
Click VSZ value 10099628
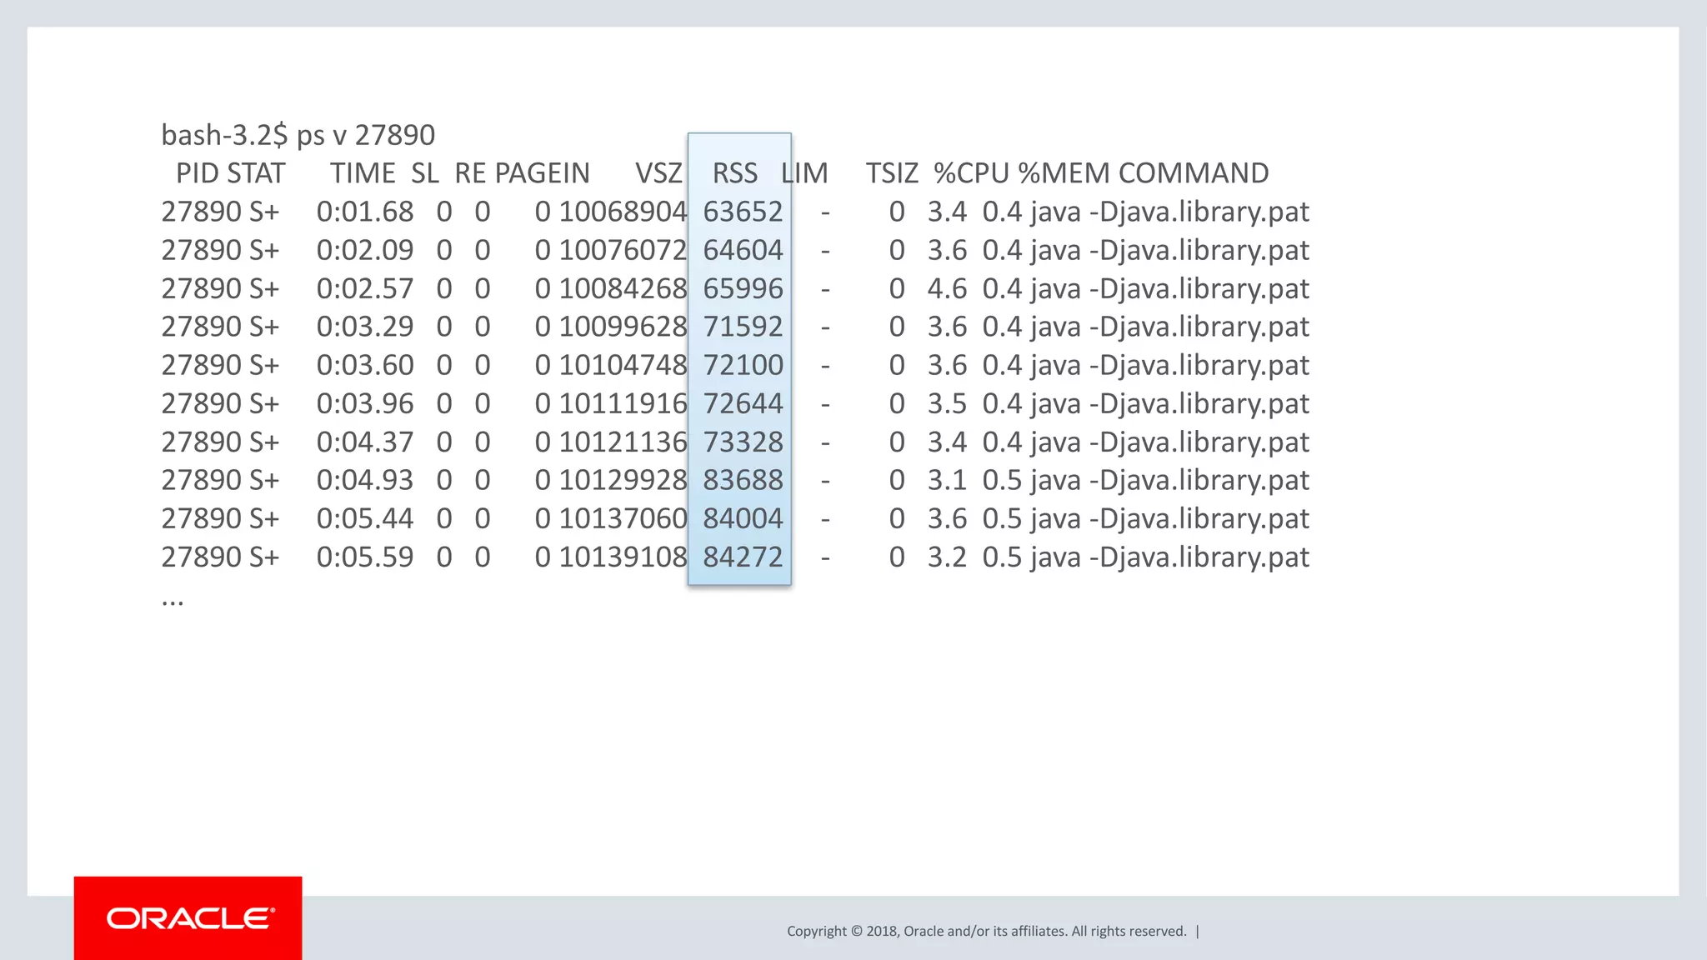coord(623,327)
